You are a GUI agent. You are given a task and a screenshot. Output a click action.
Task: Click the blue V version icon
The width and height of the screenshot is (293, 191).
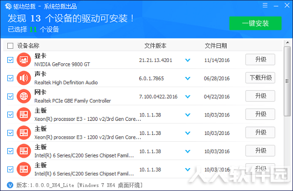pyautogui.click(x=10, y=185)
